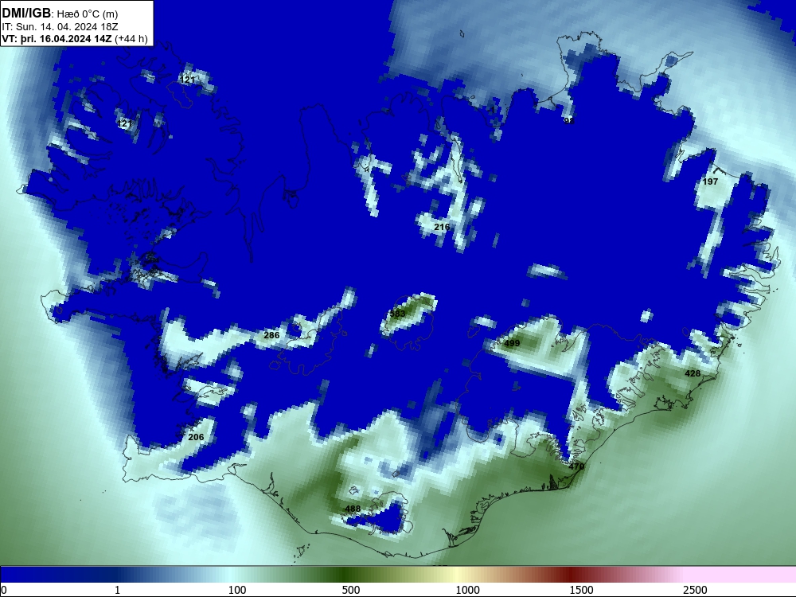The width and height of the screenshot is (796, 597).
Task: Click the initial time 'Sun. 14. 04. 2024 18Z'
Action: click(x=64, y=27)
